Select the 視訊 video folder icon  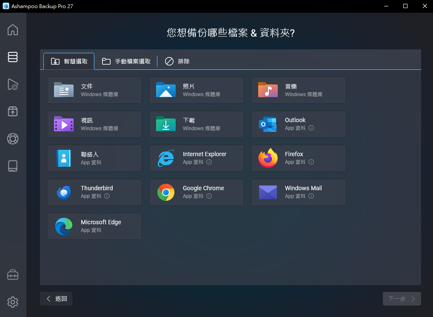[x=64, y=124]
